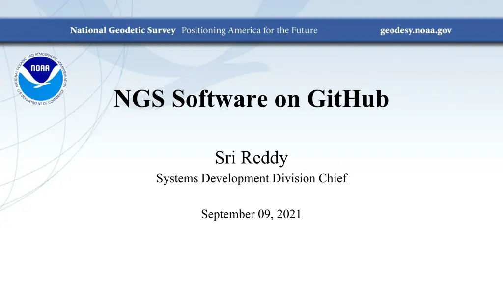Click the 'NOAA' lettering inside the logo
503x283 pixels.
tap(40, 69)
